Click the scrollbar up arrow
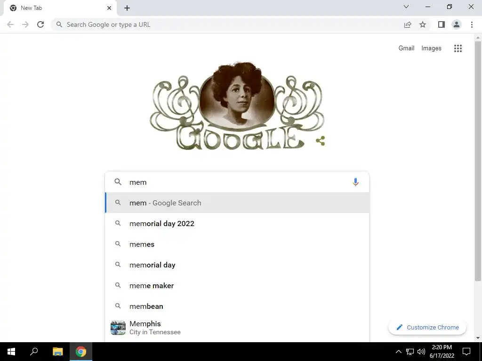This screenshot has width=482, height=361. [478, 38]
